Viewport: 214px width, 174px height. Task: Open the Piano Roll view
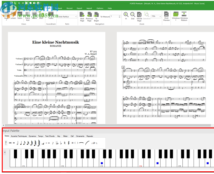coord(28,16)
